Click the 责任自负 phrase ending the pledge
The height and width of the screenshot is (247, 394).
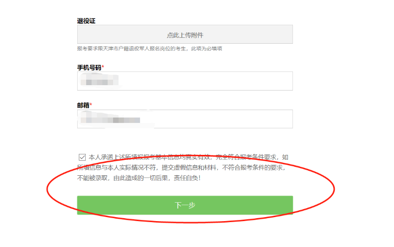[186, 178]
